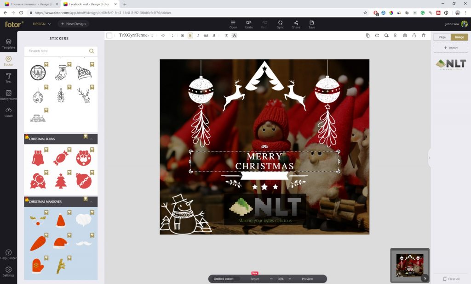Switch to the Choose a dimension browser tab

pyautogui.click(x=31, y=4)
